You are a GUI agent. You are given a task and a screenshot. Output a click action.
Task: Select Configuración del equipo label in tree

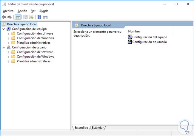[x=29, y=29]
